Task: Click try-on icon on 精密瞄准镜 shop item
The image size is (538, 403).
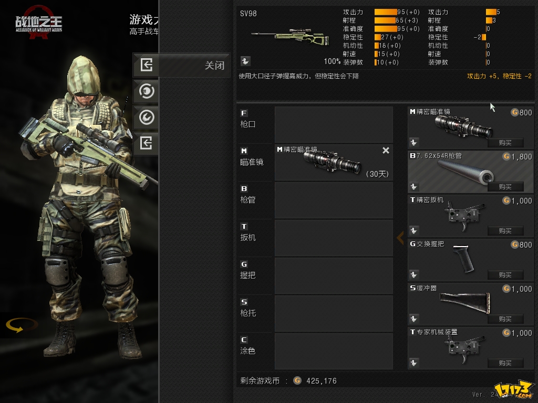Action: pyautogui.click(x=414, y=142)
